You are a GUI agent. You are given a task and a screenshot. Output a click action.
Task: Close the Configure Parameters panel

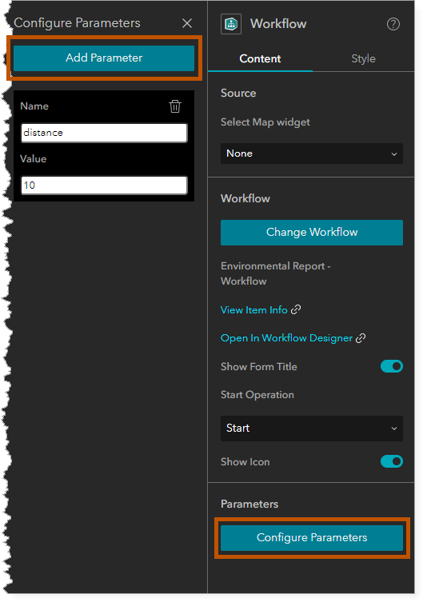point(187,23)
